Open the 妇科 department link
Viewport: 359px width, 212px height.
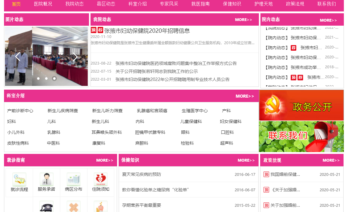[x=11, y=121]
